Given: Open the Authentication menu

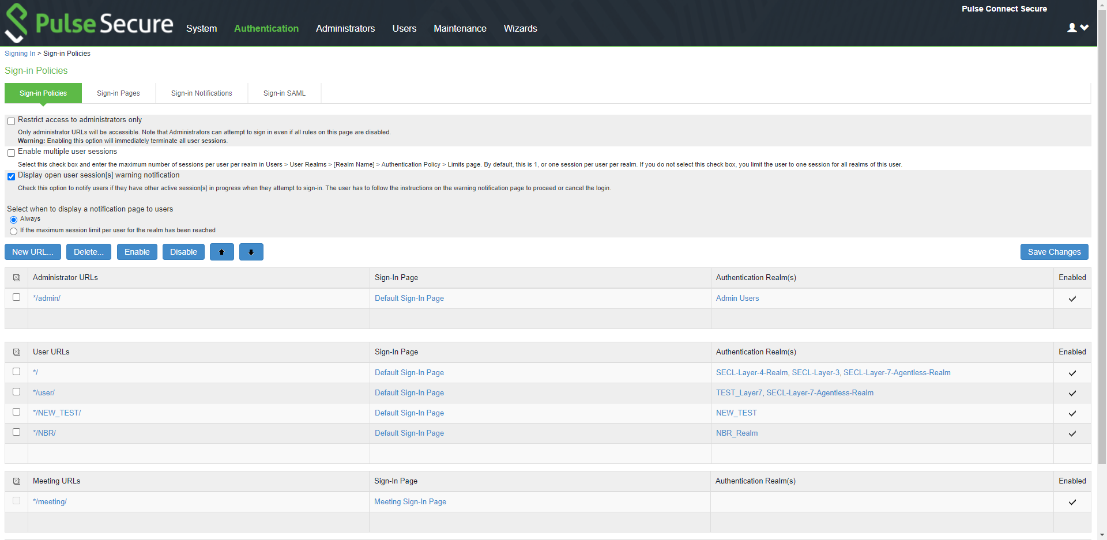Looking at the screenshot, I should click(x=266, y=28).
